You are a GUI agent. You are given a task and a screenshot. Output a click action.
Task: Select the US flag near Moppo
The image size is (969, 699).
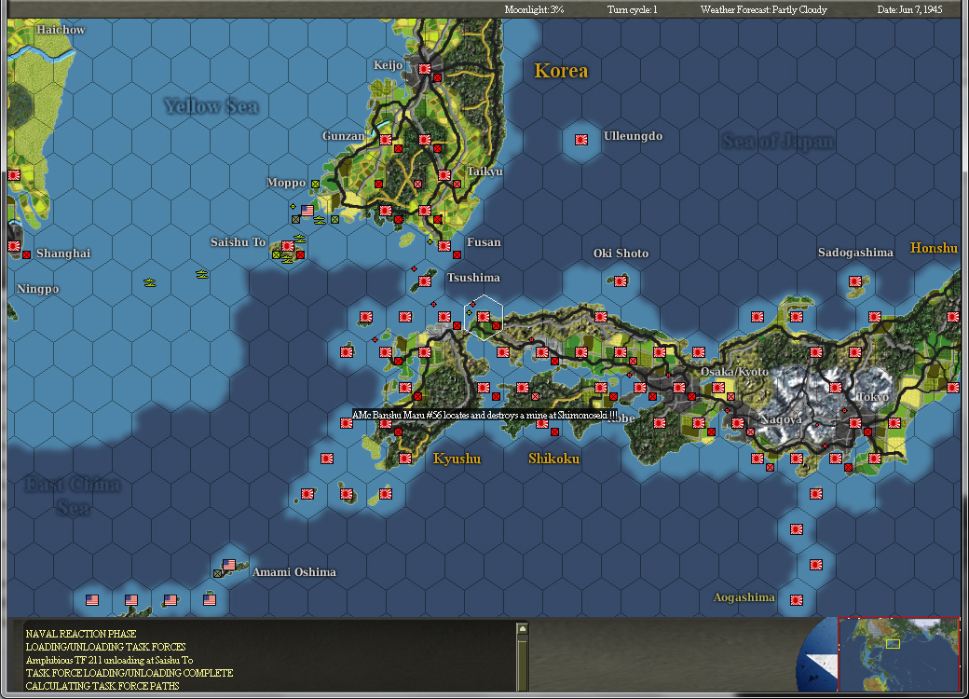pyautogui.click(x=307, y=211)
